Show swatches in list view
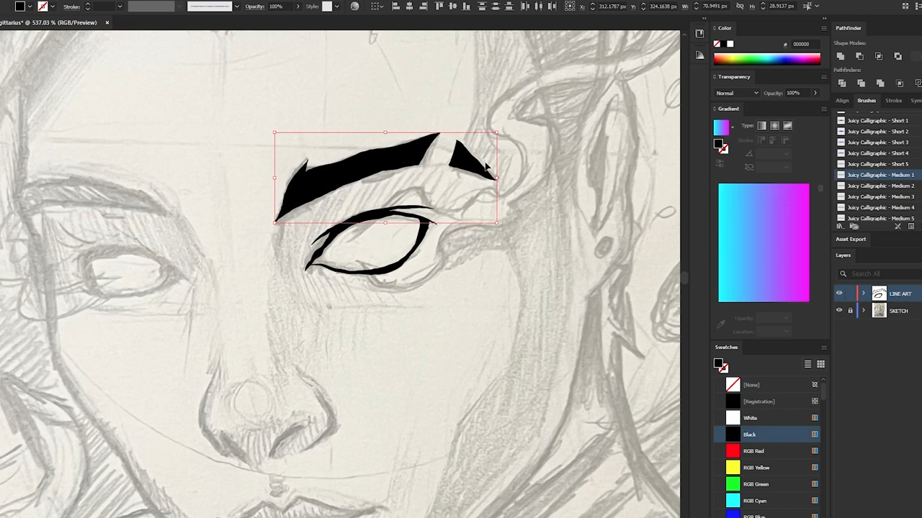This screenshot has width=922, height=518. pyautogui.click(x=807, y=365)
